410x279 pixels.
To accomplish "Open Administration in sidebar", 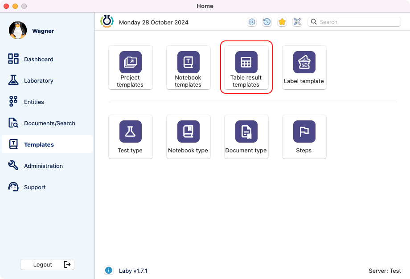I will tap(47, 166).
